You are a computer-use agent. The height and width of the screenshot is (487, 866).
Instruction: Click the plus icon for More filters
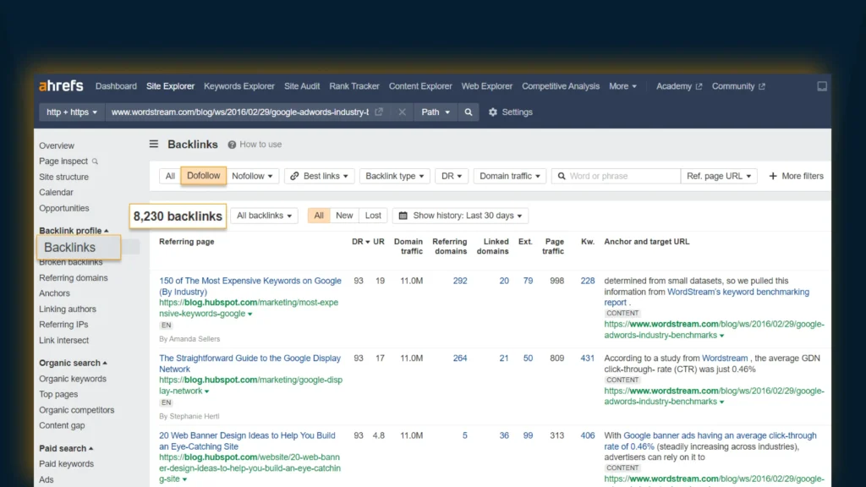(773, 176)
